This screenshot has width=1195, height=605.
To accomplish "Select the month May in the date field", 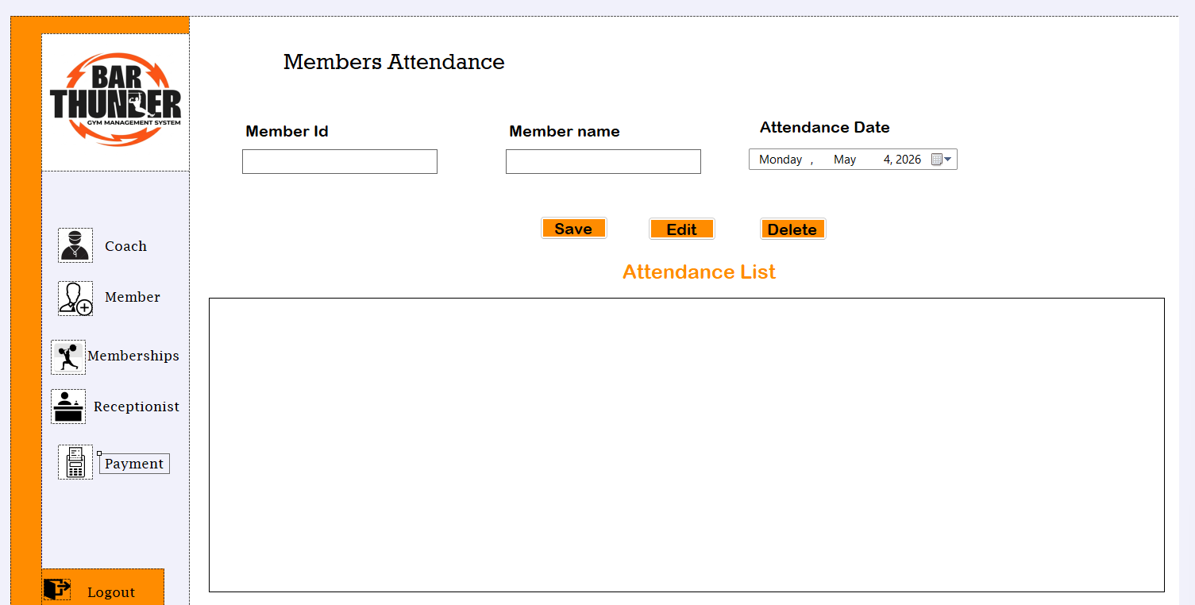I will (845, 160).
